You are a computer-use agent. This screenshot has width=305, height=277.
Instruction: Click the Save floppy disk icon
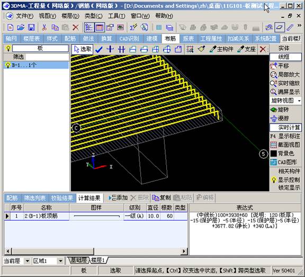pos(31,27)
